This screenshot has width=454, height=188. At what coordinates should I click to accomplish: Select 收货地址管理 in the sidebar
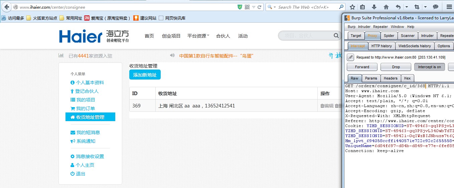[x=90, y=117]
